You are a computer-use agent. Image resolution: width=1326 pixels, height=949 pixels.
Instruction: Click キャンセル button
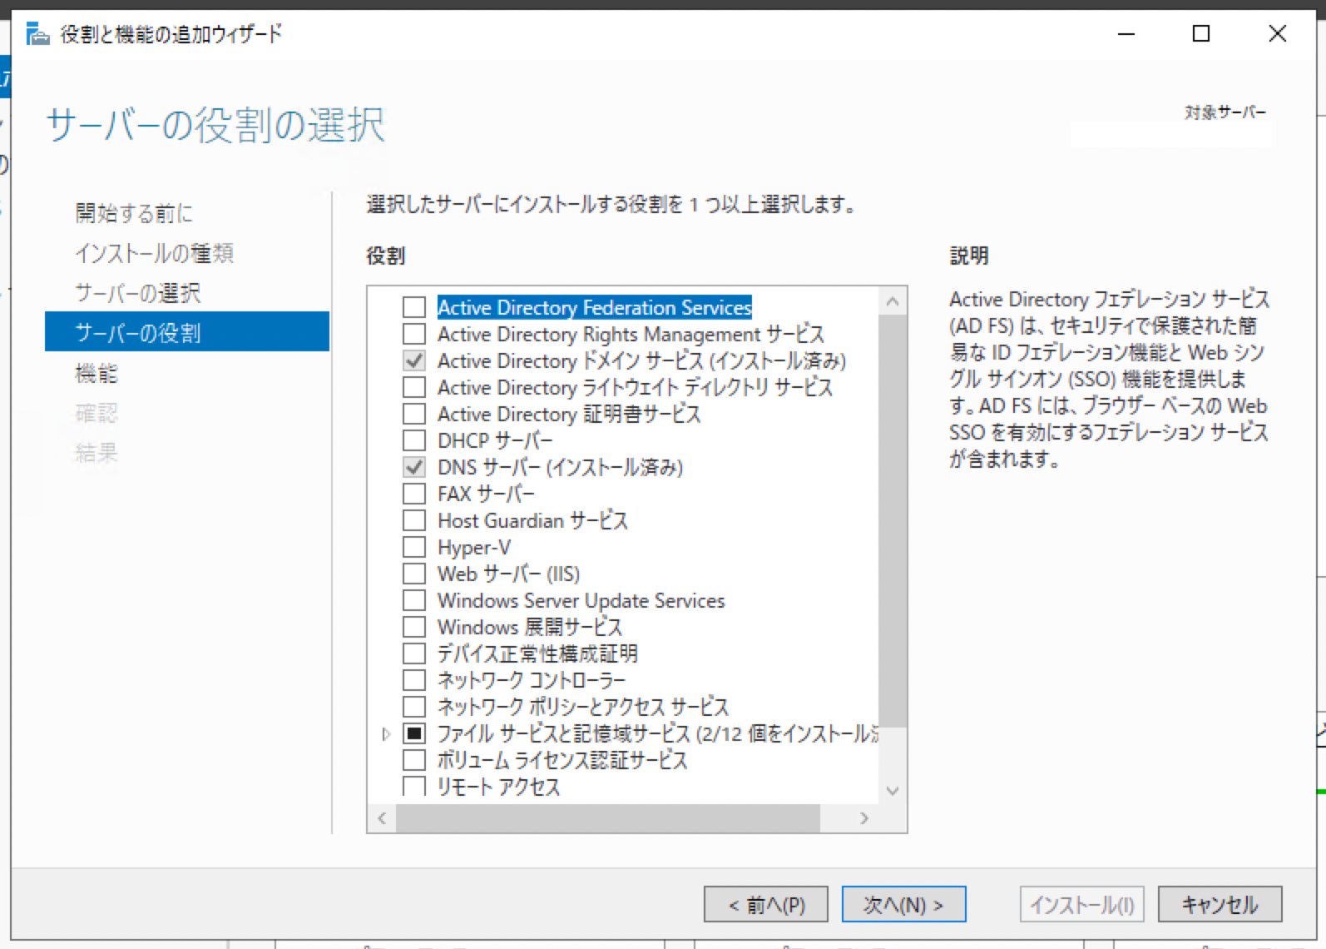(x=1220, y=904)
